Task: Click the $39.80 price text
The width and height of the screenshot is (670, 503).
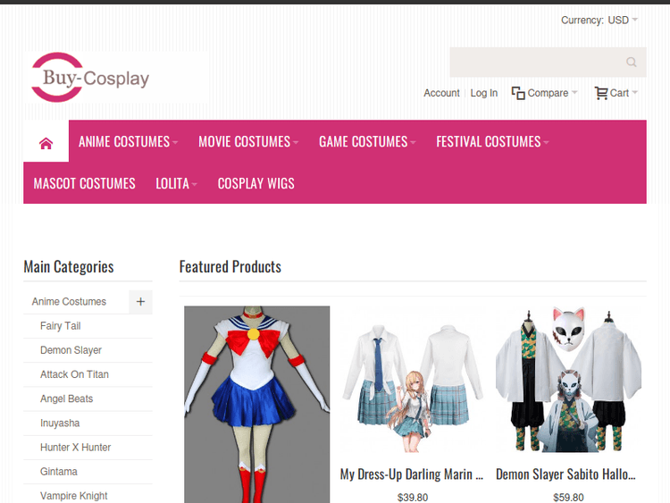Action: click(413, 498)
